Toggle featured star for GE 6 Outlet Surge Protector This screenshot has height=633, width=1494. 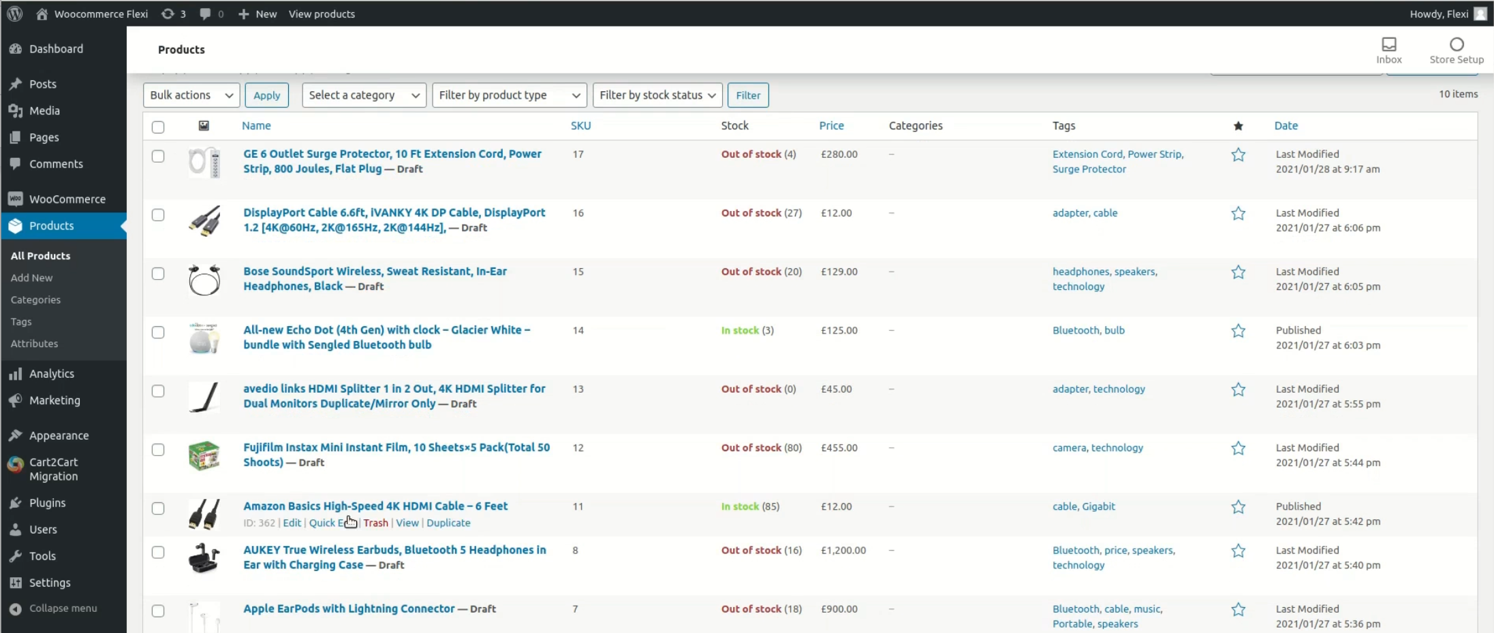[1238, 155]
